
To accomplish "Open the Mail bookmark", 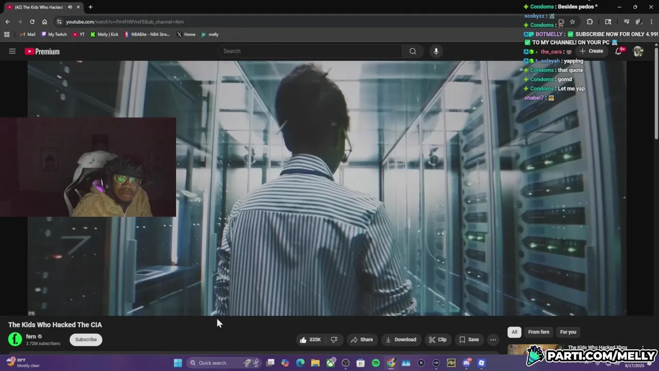I will click(27, 35).
